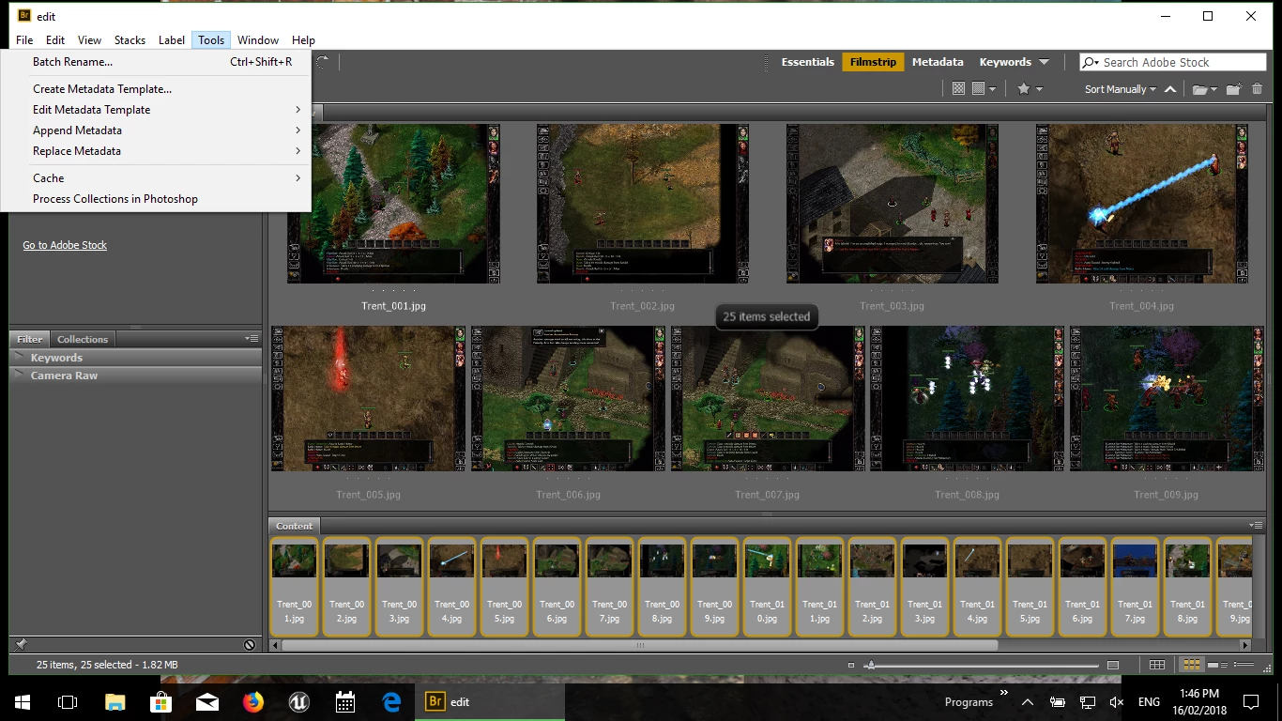Image resolution: width=1282 pixels, height=721 pixels.
Task: Select preview image Trent_001.jpg
Action: 393,204
